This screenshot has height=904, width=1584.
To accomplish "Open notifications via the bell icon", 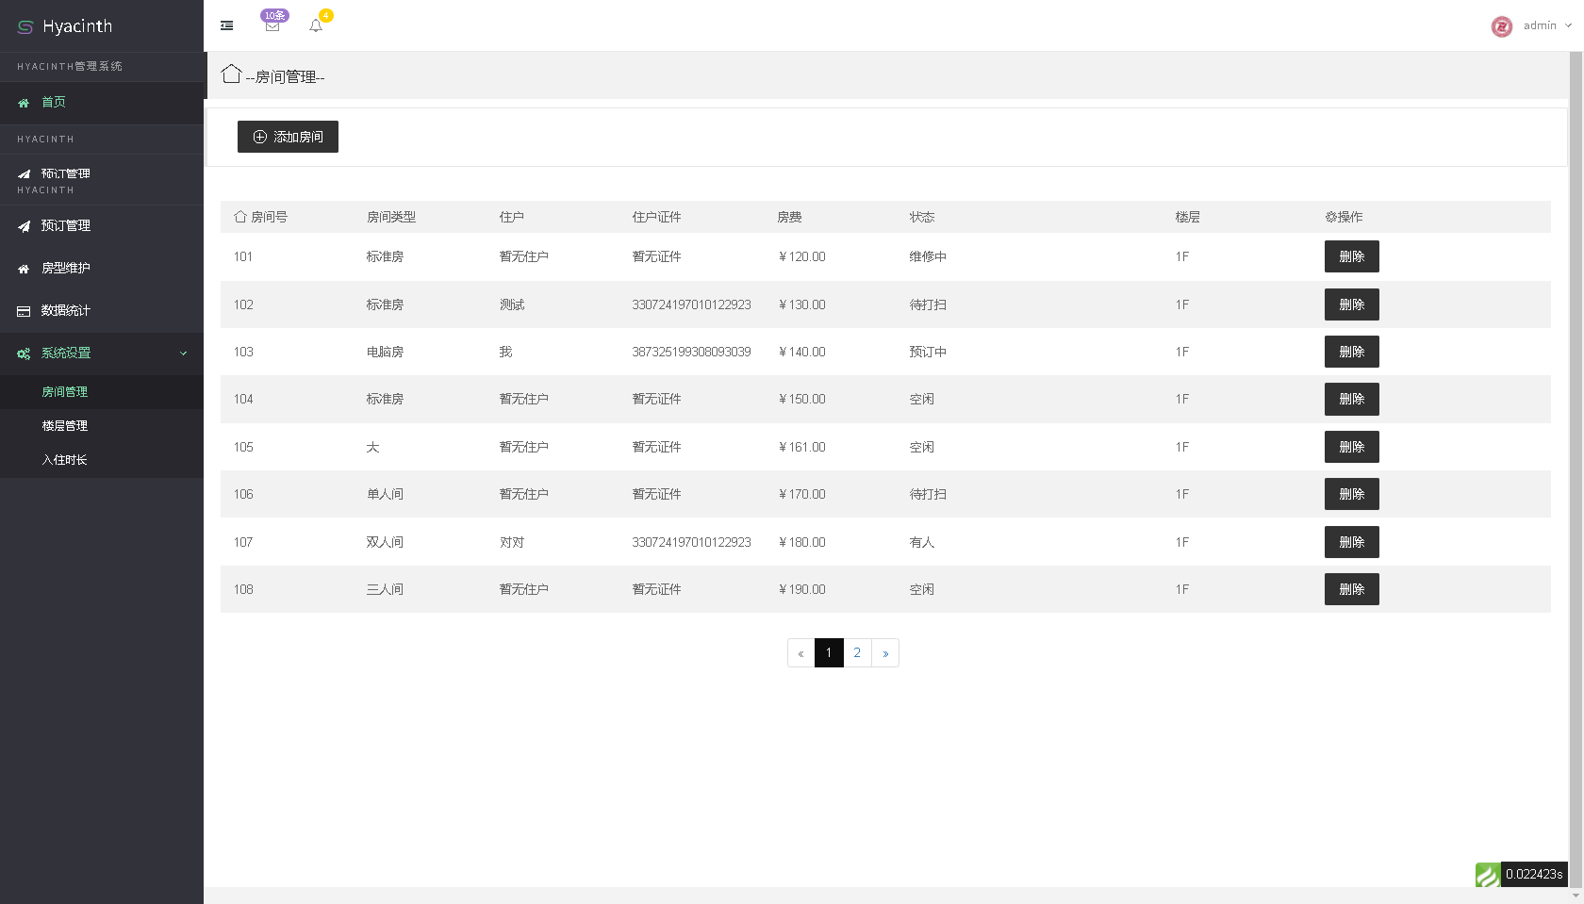I will pyautogui.click(x=316, y=25).
